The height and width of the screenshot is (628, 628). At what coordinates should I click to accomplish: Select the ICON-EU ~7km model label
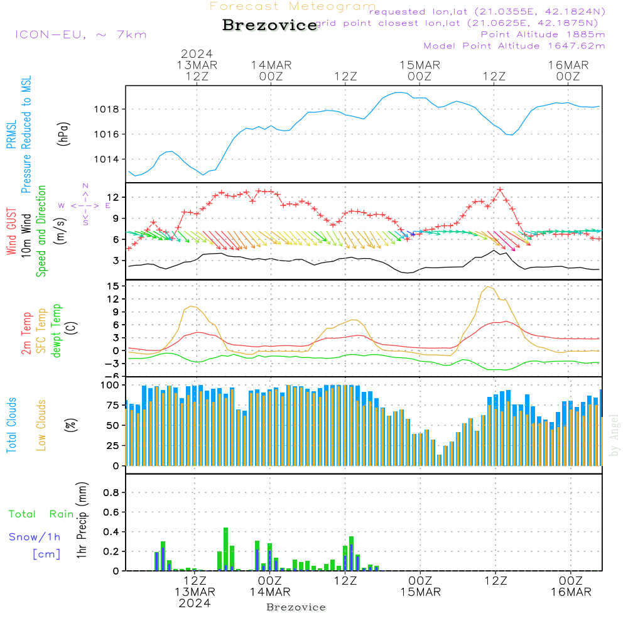point(80,35)
